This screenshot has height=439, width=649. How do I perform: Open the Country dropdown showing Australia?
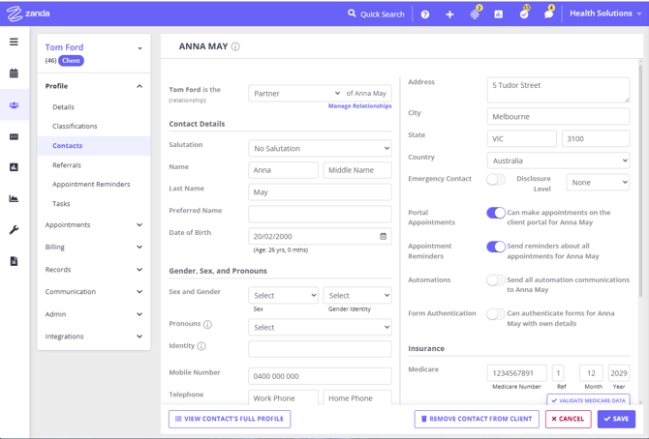[558, 161]
